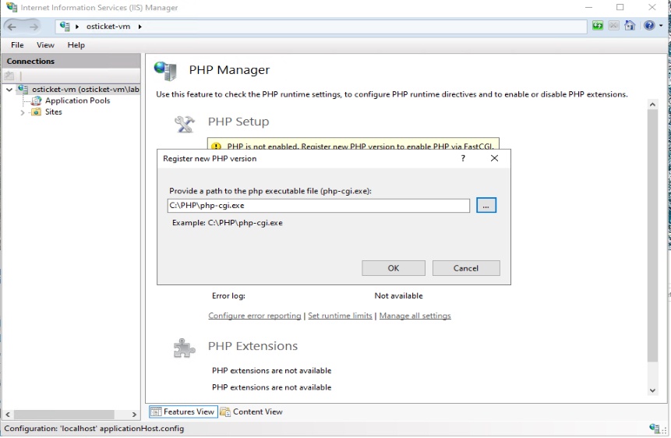The height and width of the screenshot is (438, 671).
Task: Go to the home icon in toolbar
Action: [630, 26]
